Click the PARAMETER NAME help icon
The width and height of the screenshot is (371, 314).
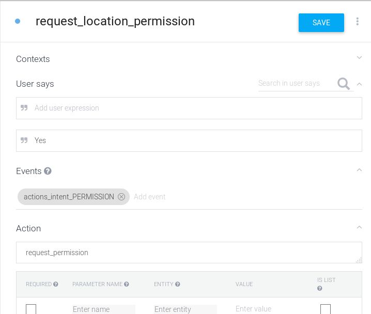pos(127,284)
